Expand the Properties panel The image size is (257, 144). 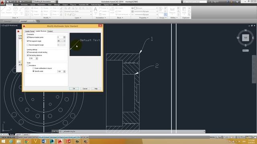144,18
